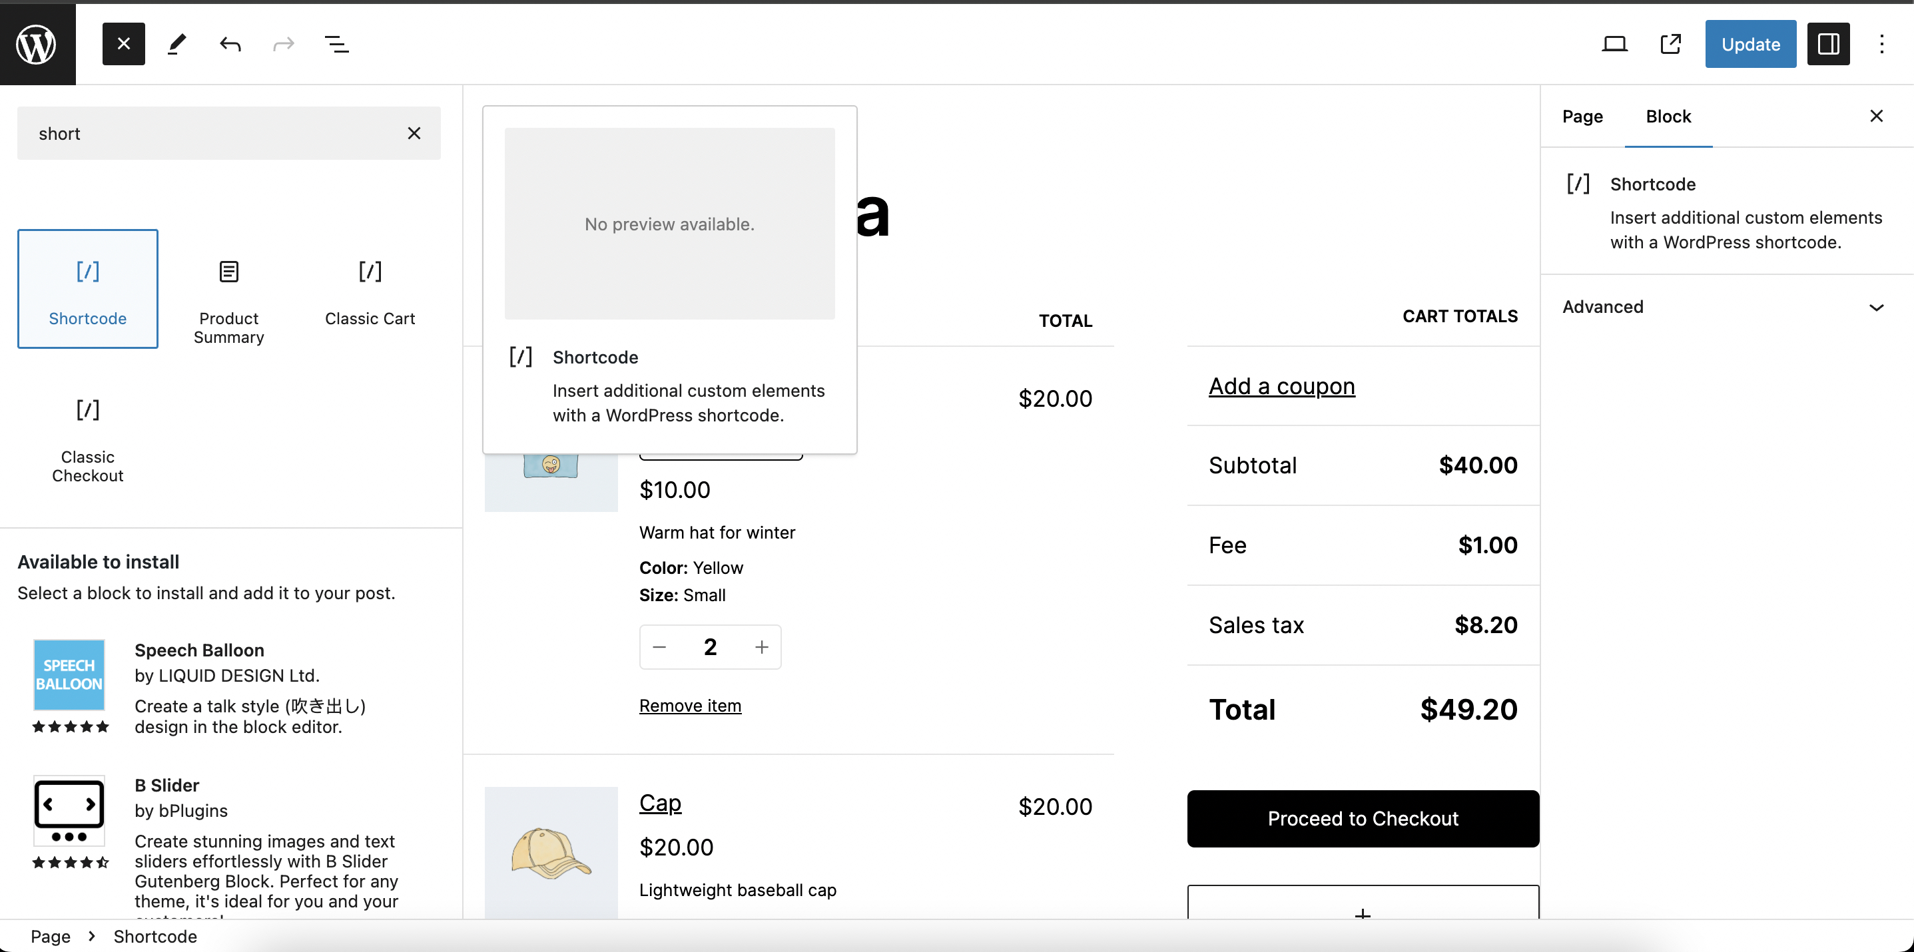The width and height of the screenshot is (1914, 952).
Task: Close the block inserter panel toggle
Action: tap(123, 44)
